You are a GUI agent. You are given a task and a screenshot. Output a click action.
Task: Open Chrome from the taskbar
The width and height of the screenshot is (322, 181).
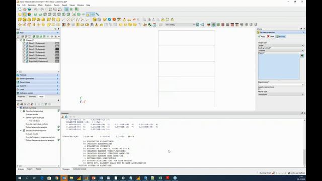pos(57,178)
